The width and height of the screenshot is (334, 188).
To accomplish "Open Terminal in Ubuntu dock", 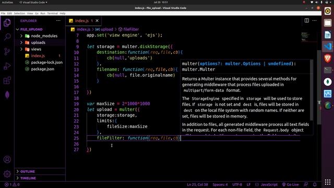I will [328, 70].
